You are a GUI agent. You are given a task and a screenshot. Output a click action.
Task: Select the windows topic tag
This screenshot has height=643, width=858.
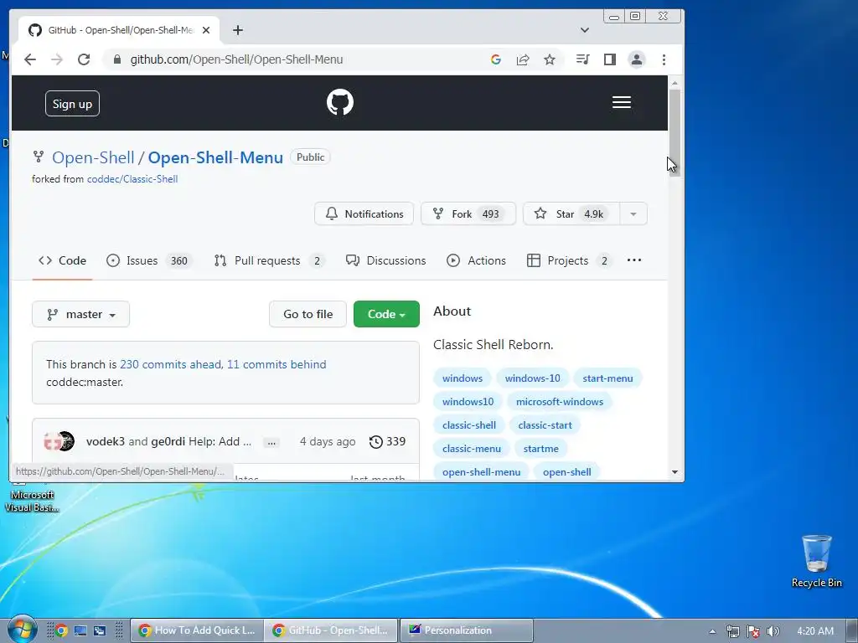tap(463, 378)
